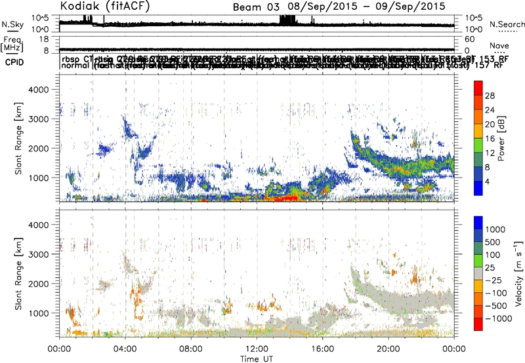Select the "Nave" legend label
The image size is (525, 363).
click(499, 46)
